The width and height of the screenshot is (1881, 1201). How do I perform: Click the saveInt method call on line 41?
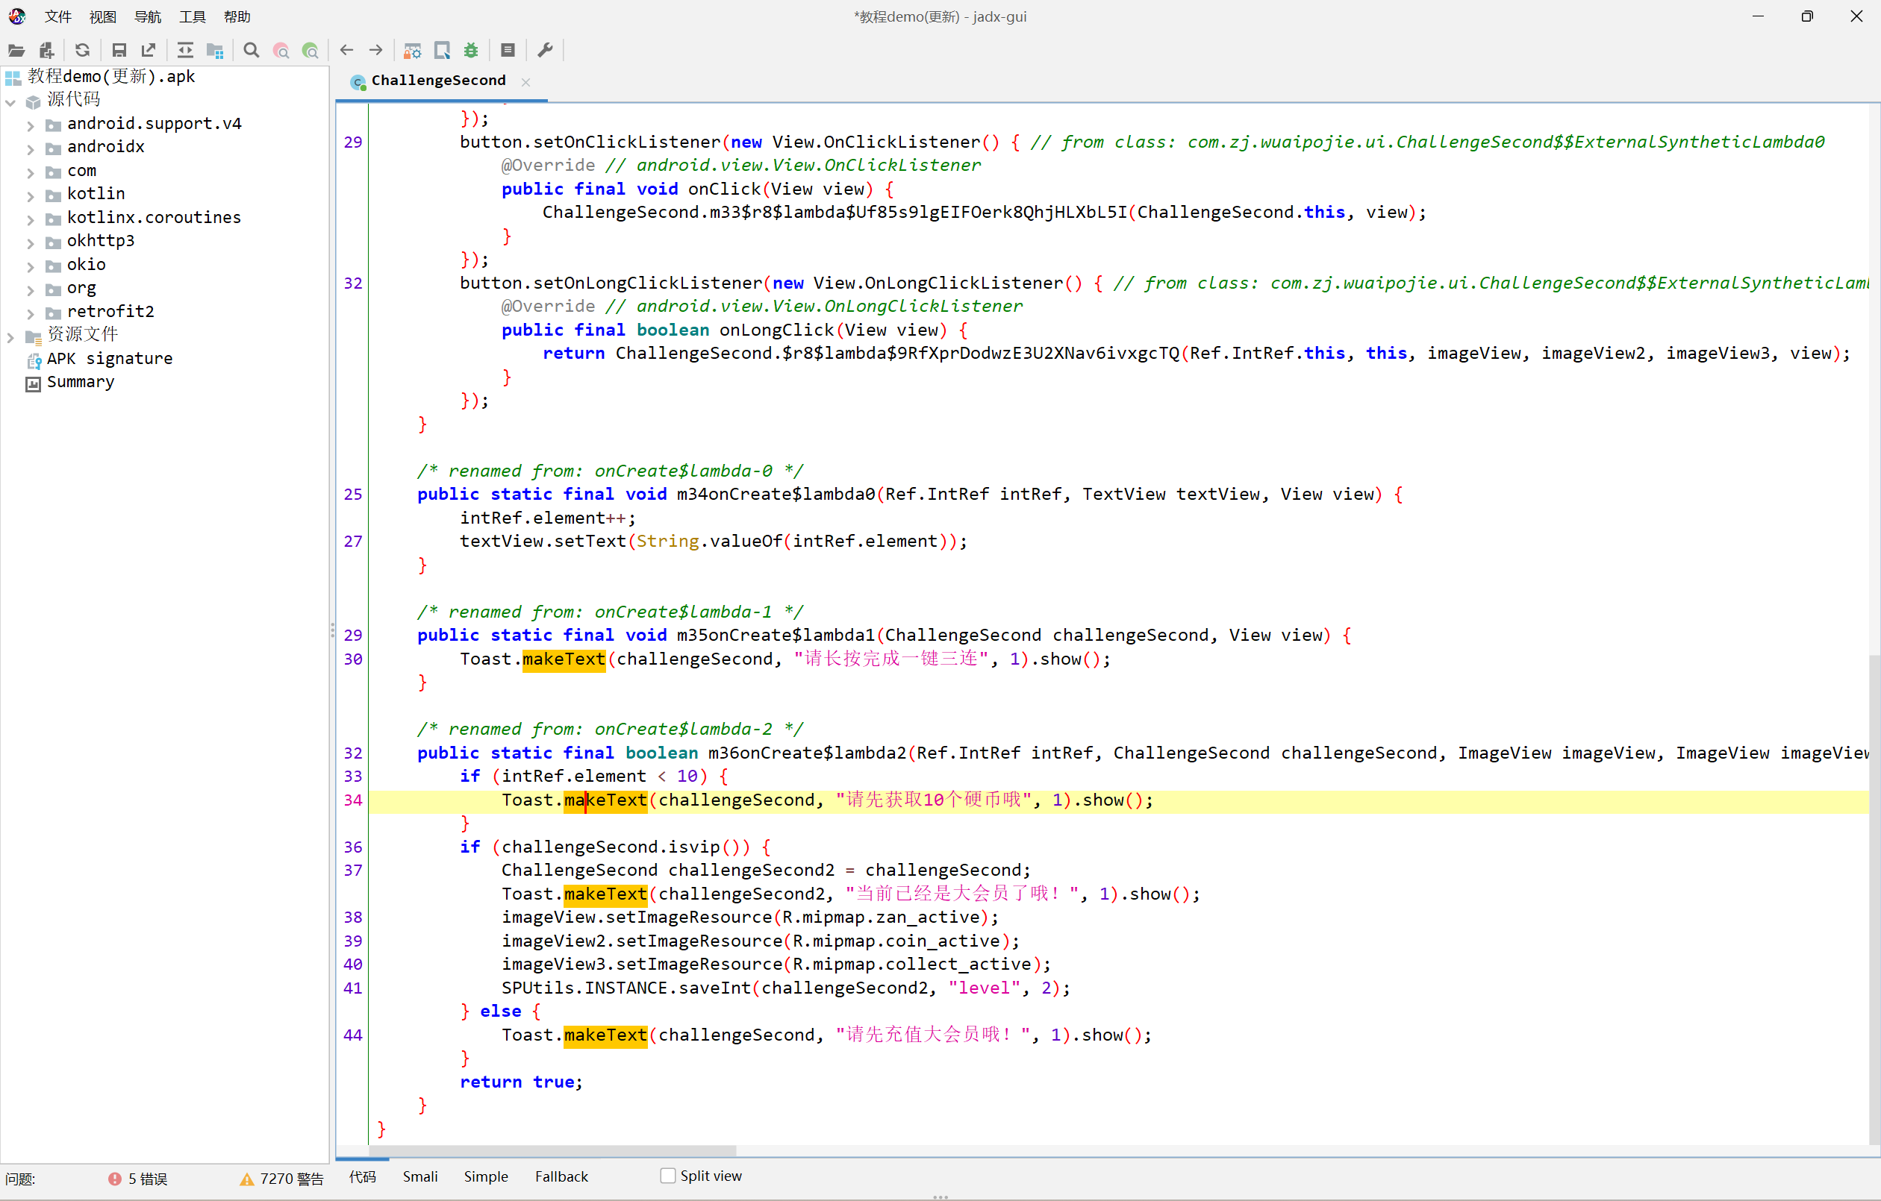click(x=714, y=987)
